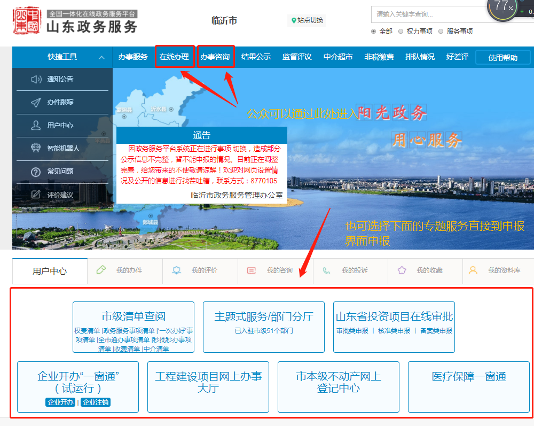The image size is (534, 426).
Task: Click the 智能机器人 sidebar label
Action: point(64,148)
